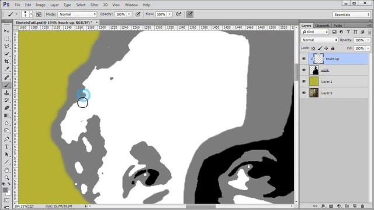This screenshot has width=374, height=210.
Task: Select the Path Selection tool
Action: pos(6,154)
